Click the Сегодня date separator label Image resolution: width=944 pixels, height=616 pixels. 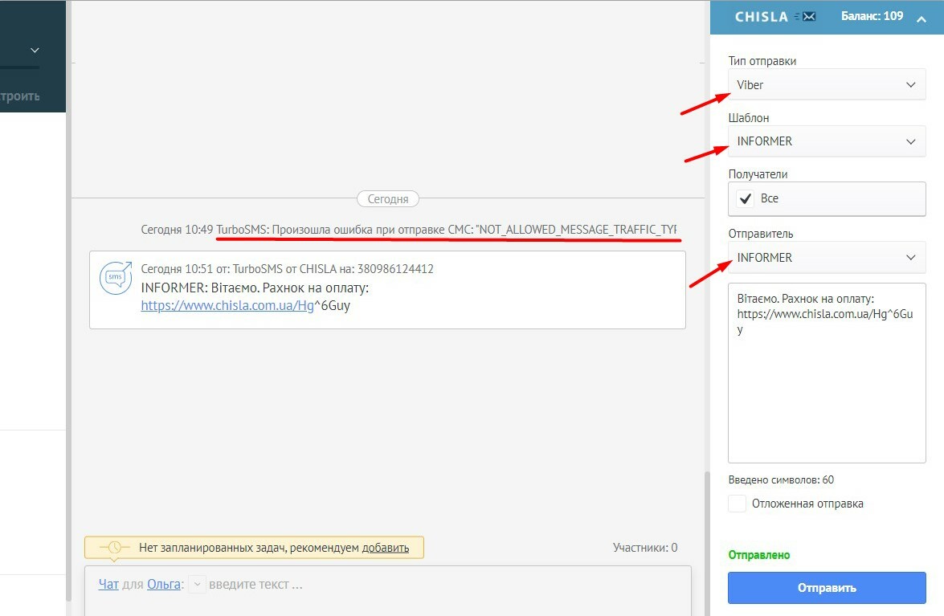tap(388, 199)
